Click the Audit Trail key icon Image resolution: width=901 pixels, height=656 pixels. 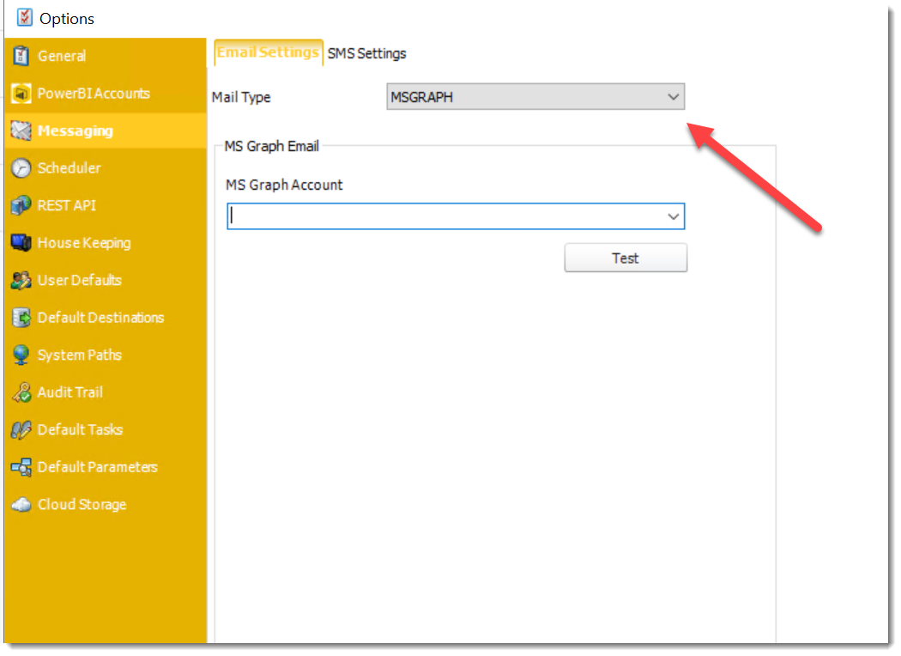pos(21,393)
